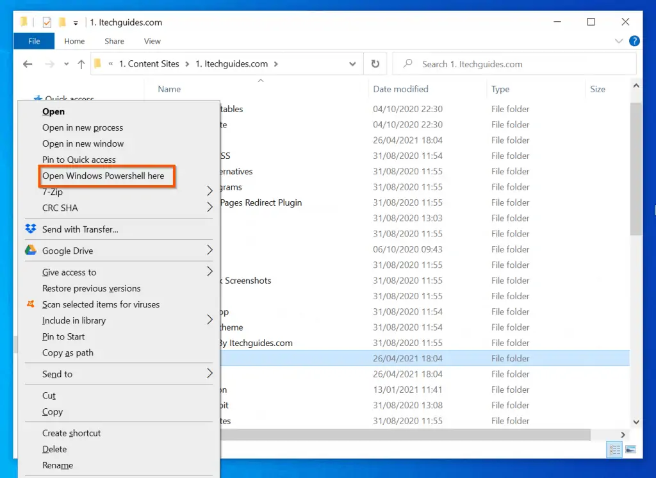Click the horizontal scrollbar right arrow
656x478 pixels.
pyautogui.click(x=623, y=435)
